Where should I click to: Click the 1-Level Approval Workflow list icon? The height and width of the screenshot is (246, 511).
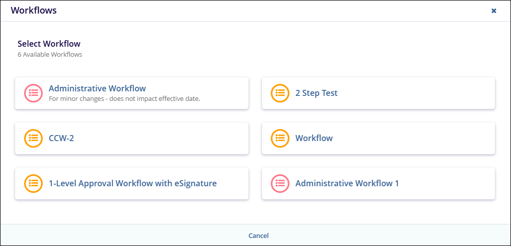[x=34, y=183]
